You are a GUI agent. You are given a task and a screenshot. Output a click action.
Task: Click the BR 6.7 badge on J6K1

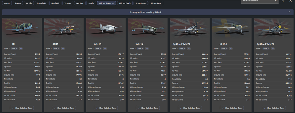coord(56,49)
